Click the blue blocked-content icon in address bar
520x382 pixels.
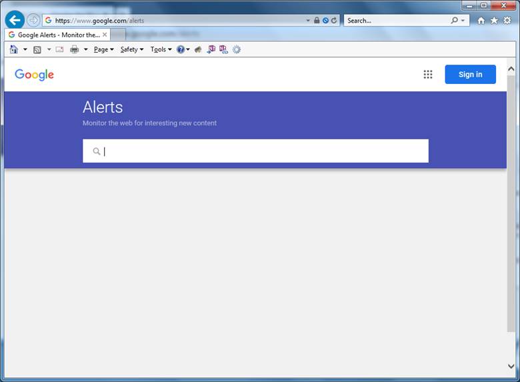325,21
